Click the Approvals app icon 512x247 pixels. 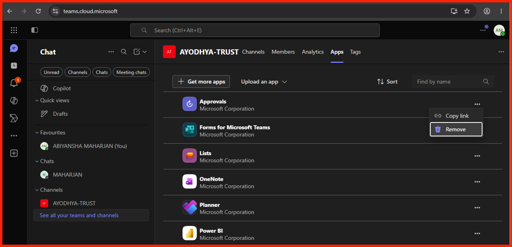[x=189, y=104]
